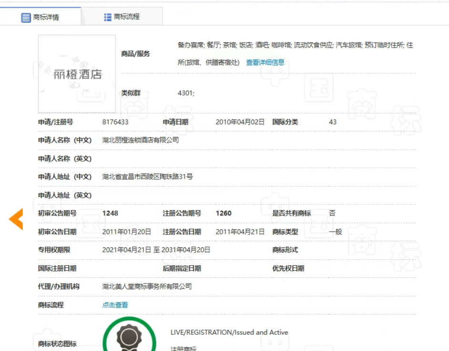Select the trademark type value 一般
This screenshot has height=351, width=449.
tap(335, 232)
